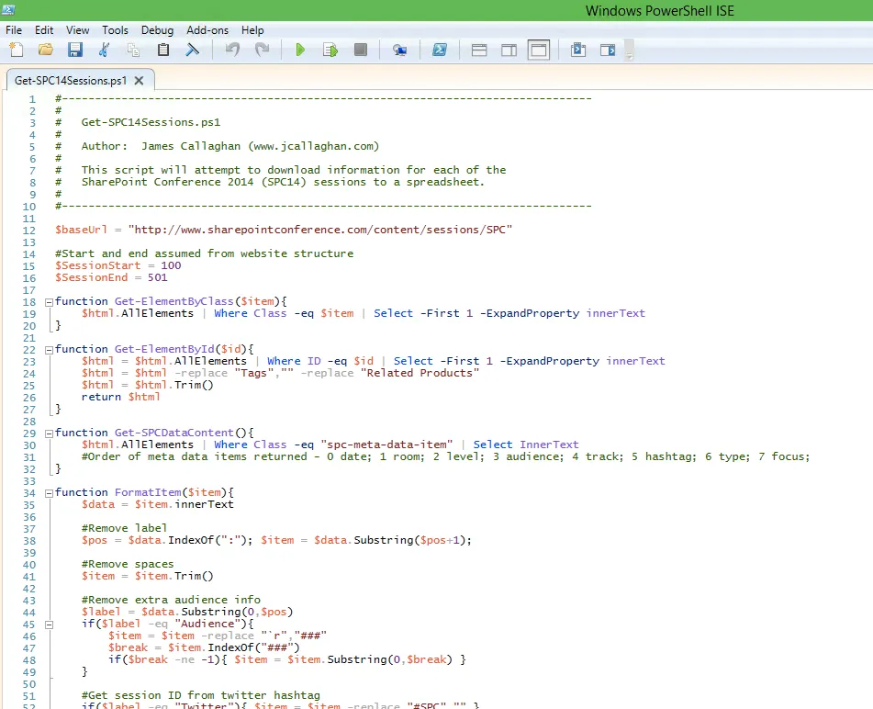Open the Tools menu
The height and width of the screenshot is (709, 873).
115,30
